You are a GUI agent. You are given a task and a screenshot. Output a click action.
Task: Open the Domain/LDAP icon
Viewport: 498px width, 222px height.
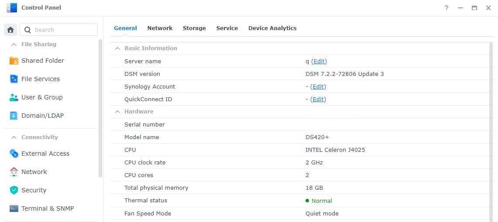point(14,116)
